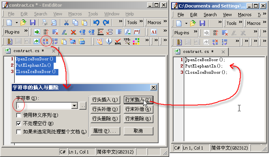Viewport: 269px width, 157px height.
Task: Click 'CloseIceBoxDoor();' line in right window
Action: click(206, 73)
